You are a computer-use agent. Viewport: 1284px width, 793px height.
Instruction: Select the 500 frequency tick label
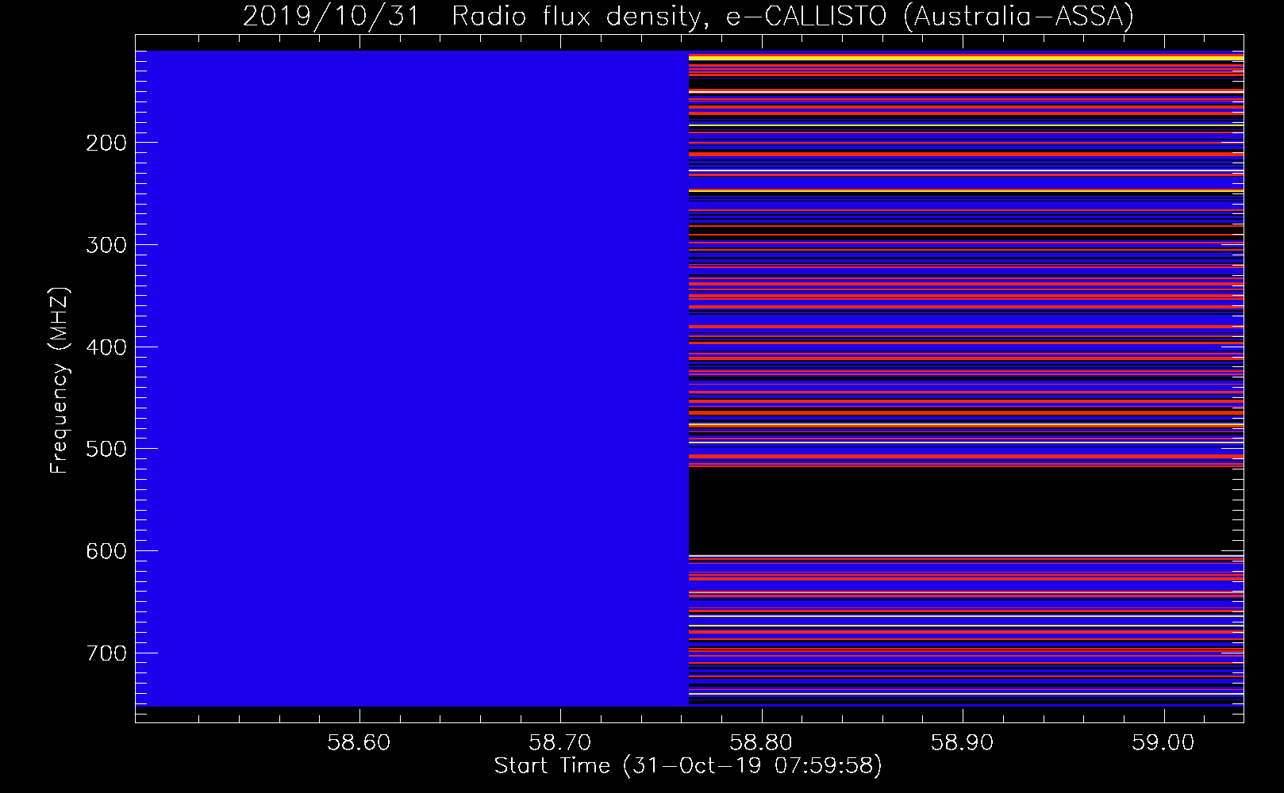click(106, 449)
